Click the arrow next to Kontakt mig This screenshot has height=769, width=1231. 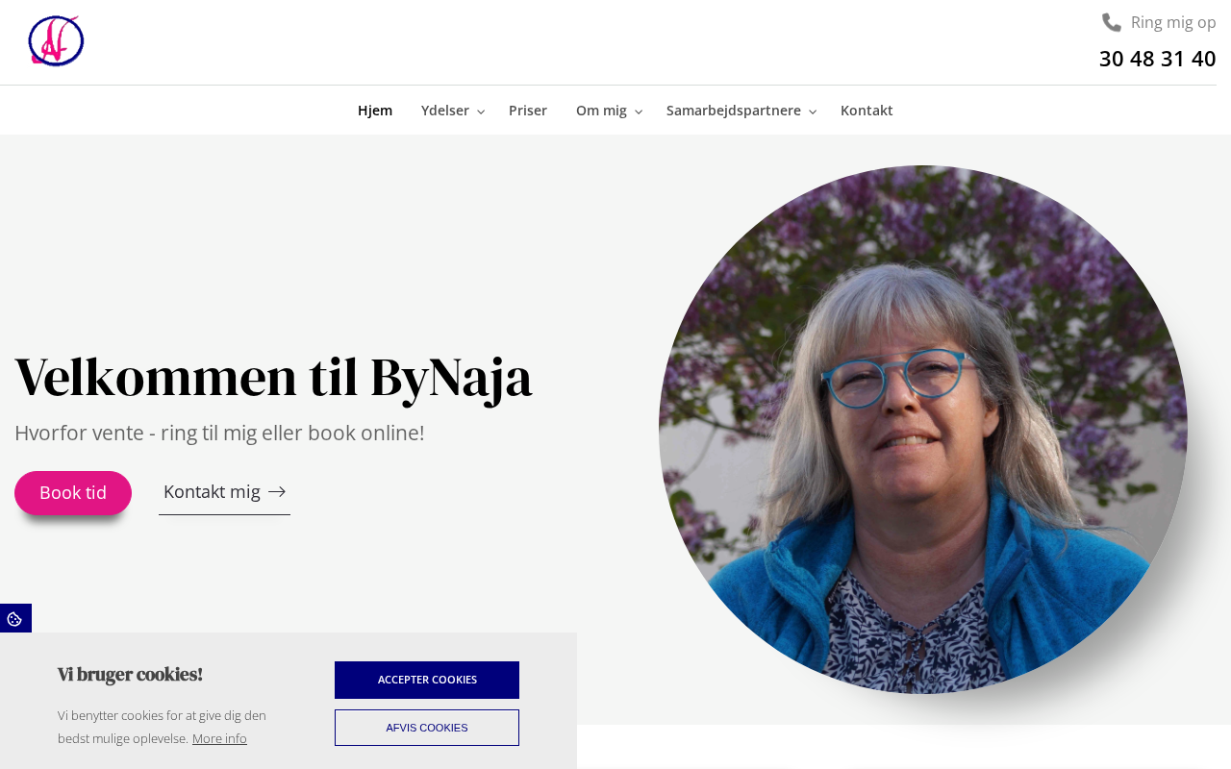pyautogui.click(x=277, y=492)
